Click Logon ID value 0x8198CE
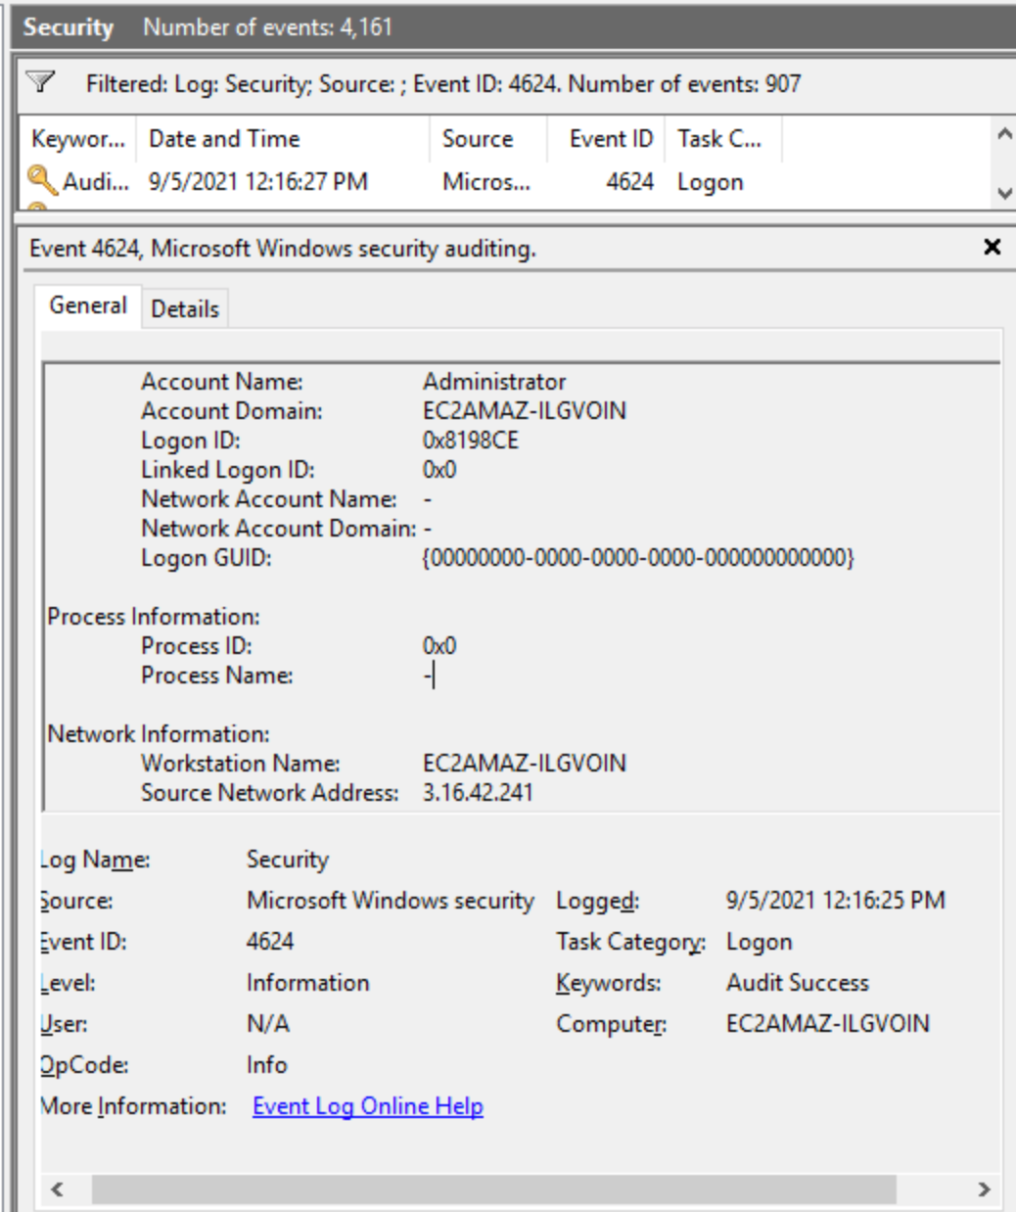Viewport: 1016px width, 1212px height. pos(471,441)
